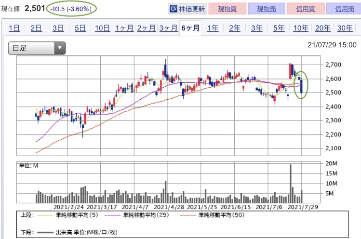Screen dimensions: 361x239
Task: Click the 信用売 button
Action: click(x=344, y=9)
